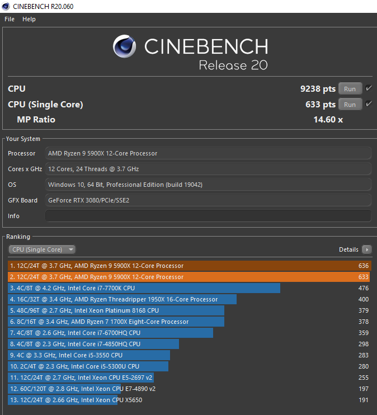This screenshot has height=415, width=377.
Task: Click the Details arrow button
Action: click(x=367, y=249)
